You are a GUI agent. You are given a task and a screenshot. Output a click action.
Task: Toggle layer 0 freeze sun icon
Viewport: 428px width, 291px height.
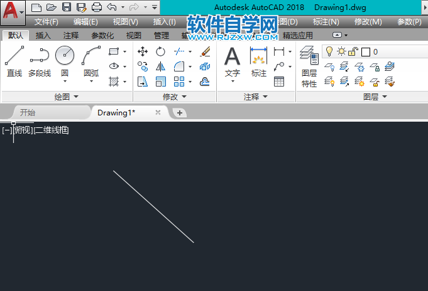coord(341,51)
